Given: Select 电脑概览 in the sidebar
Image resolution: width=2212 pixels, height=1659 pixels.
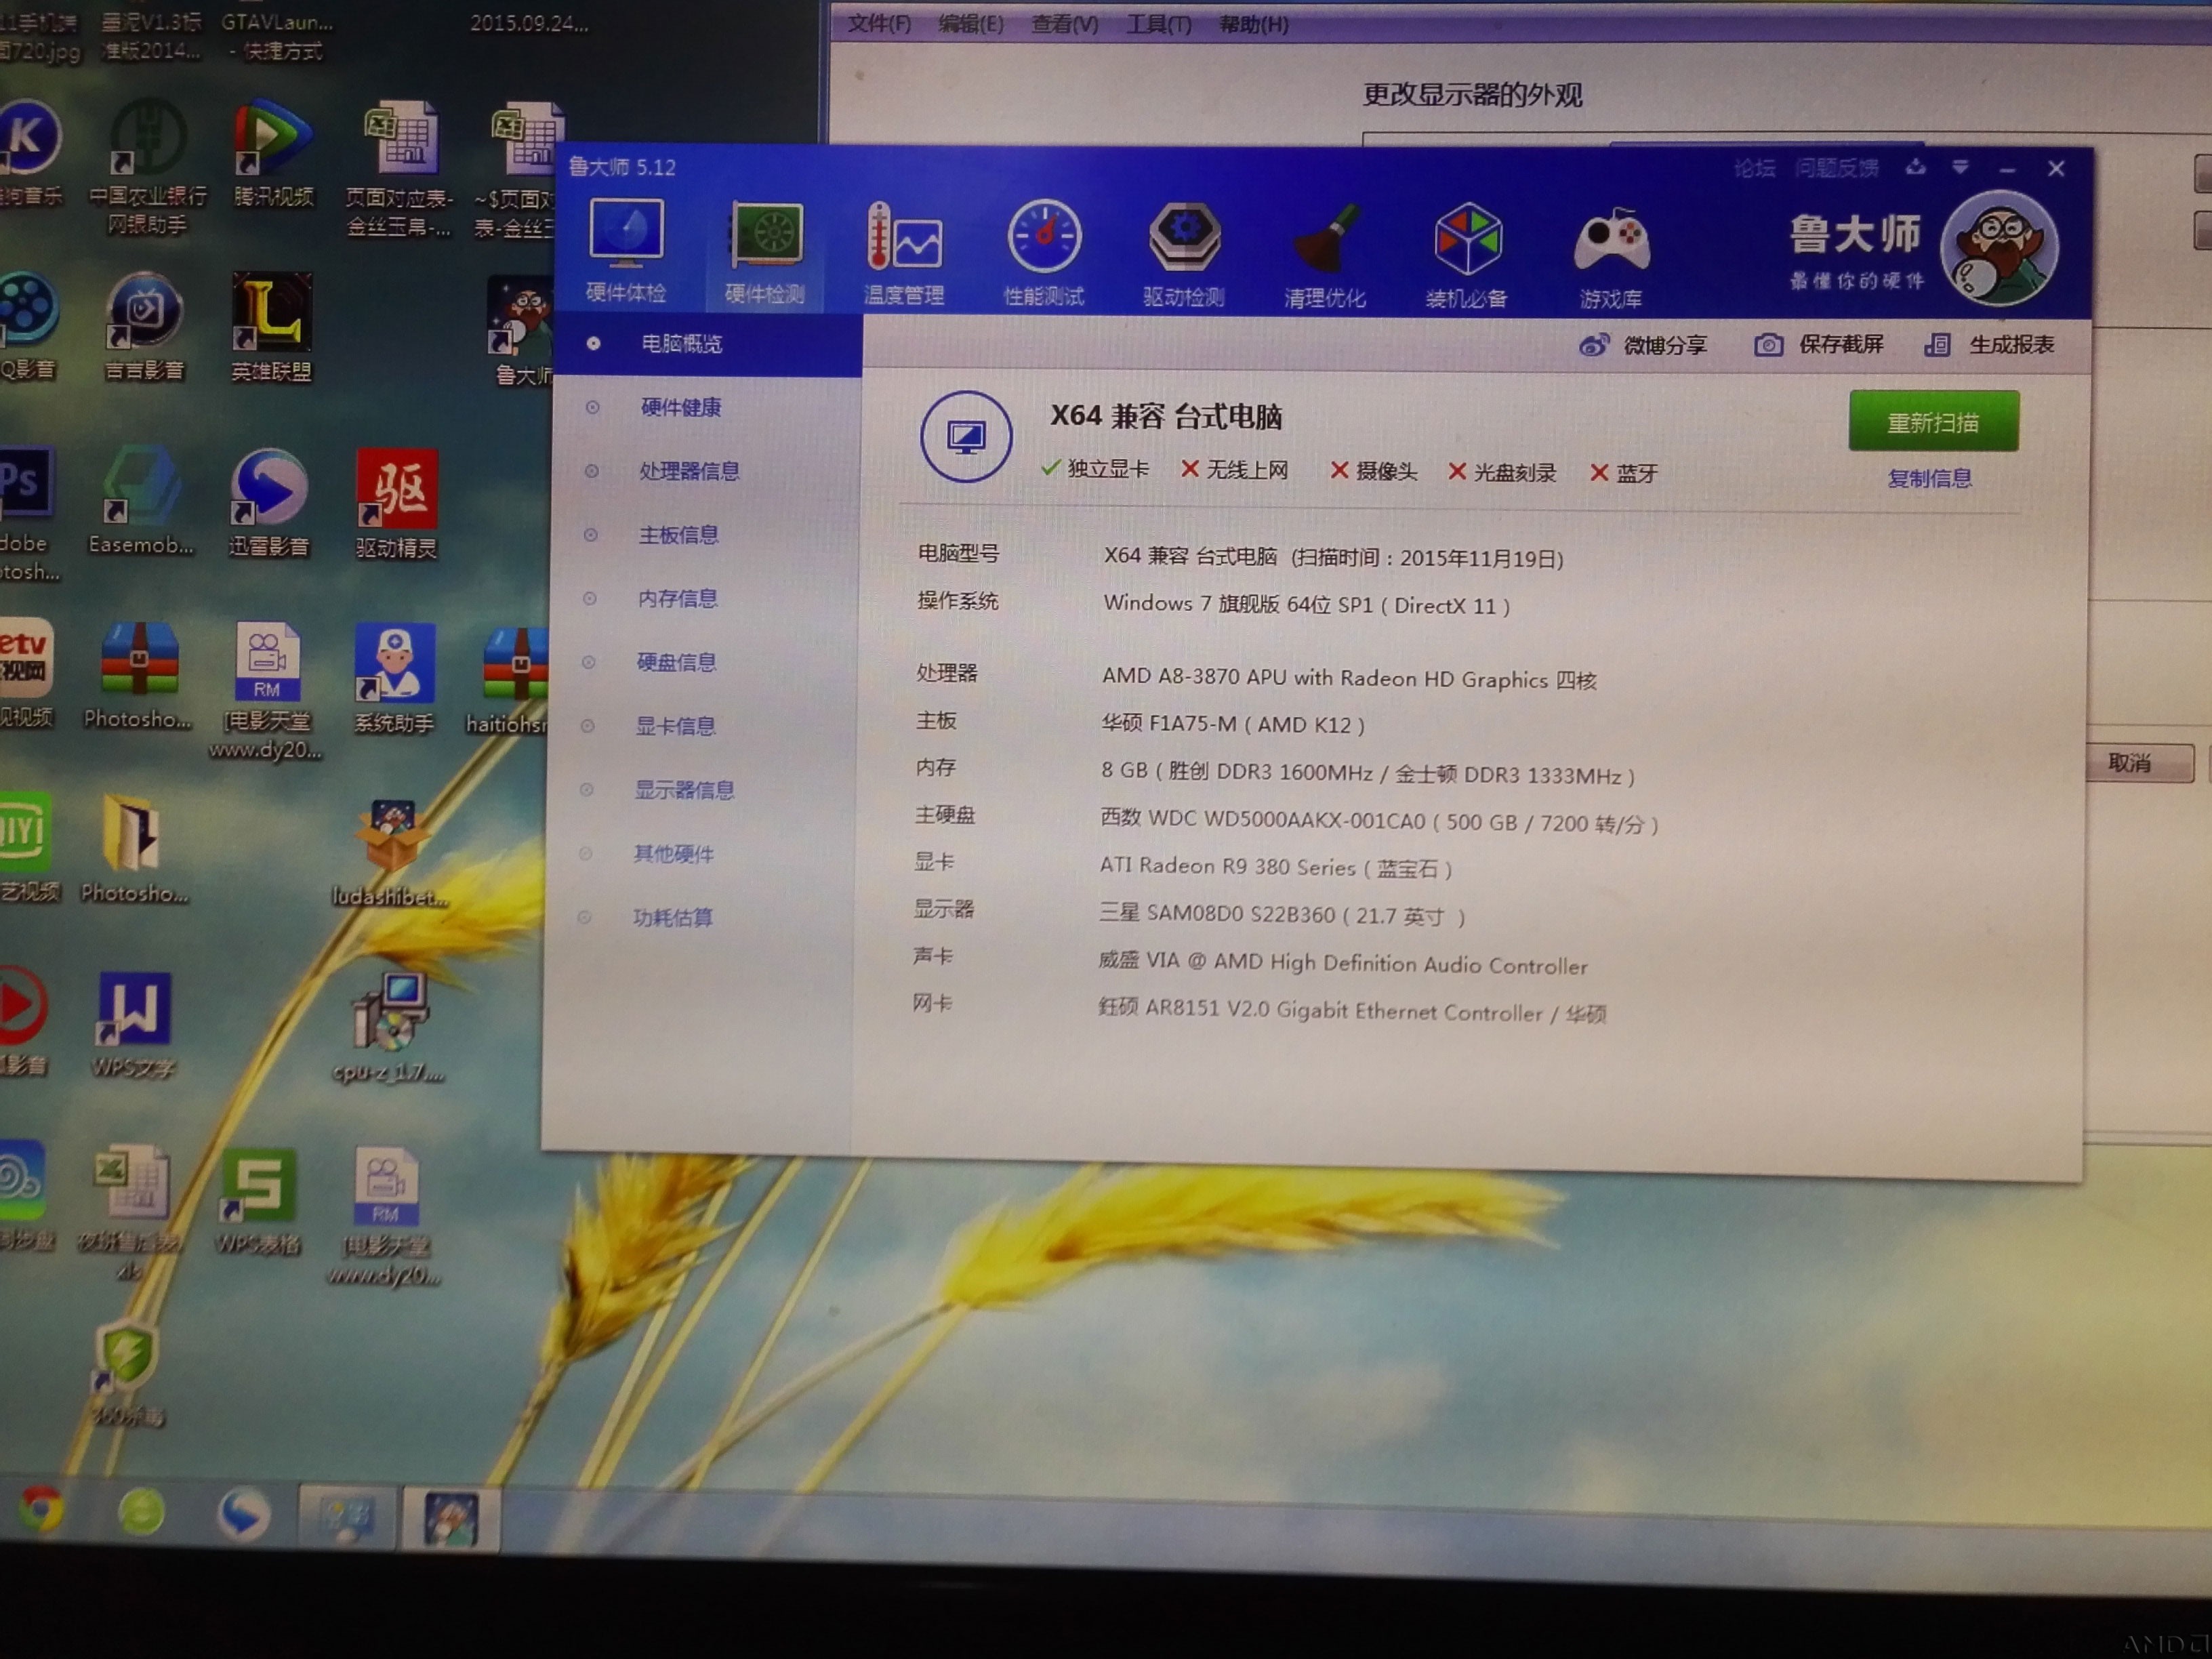Looking at the screenshot, I should 707,344.
